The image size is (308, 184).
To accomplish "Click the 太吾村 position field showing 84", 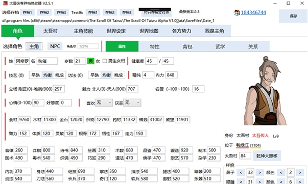I will [x=245, y=156].
